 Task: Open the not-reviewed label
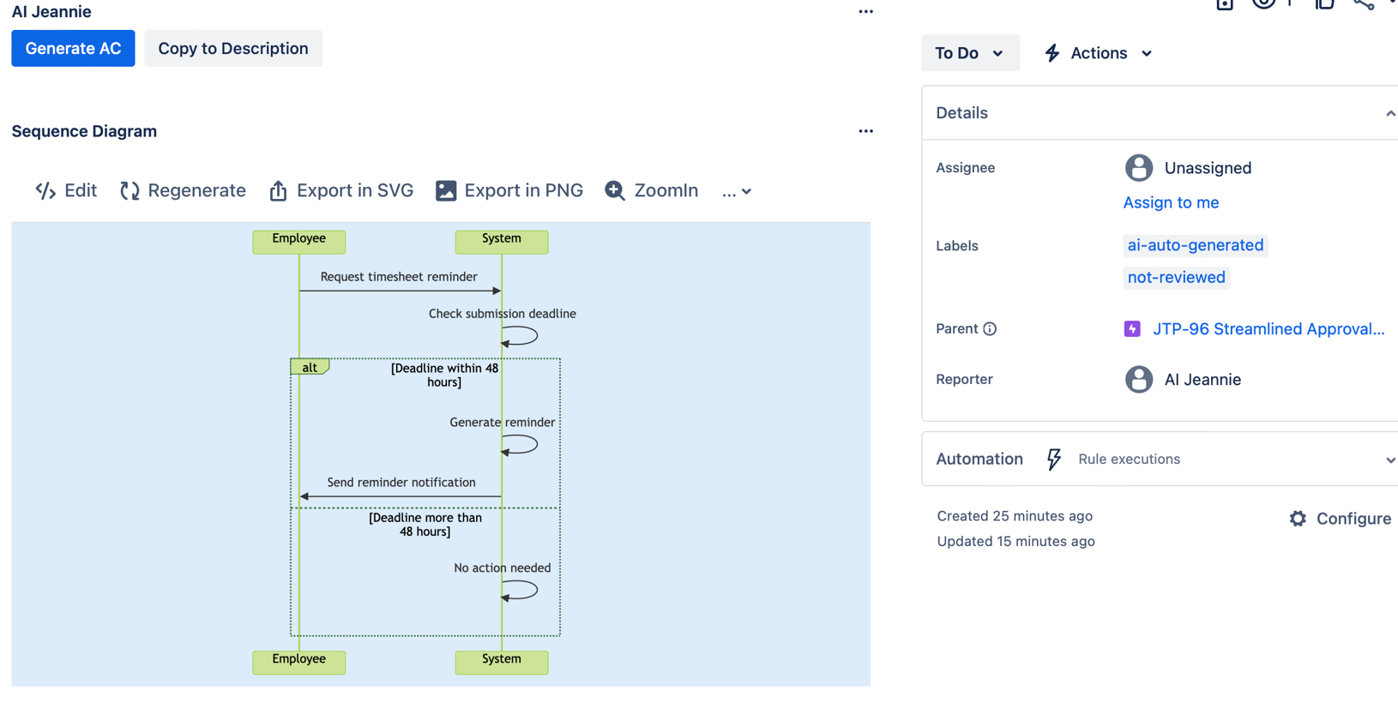pyautogui.click(x=1176, y=278)
